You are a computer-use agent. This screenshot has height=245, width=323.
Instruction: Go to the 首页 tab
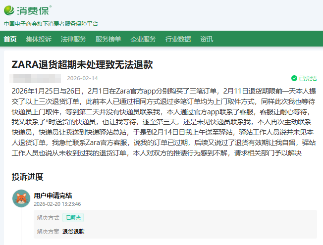pyautogui.click(x=10, y=40)
